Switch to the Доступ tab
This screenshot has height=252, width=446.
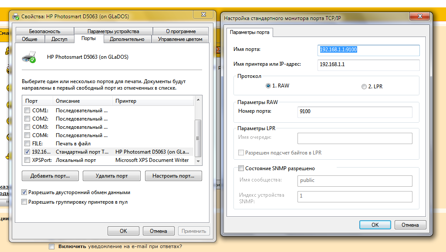pyautogui.click(x=59, y=39)
